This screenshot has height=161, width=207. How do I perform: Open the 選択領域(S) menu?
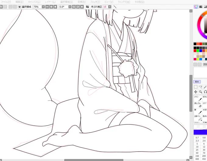pyautogui.click(x=66, y=2)
